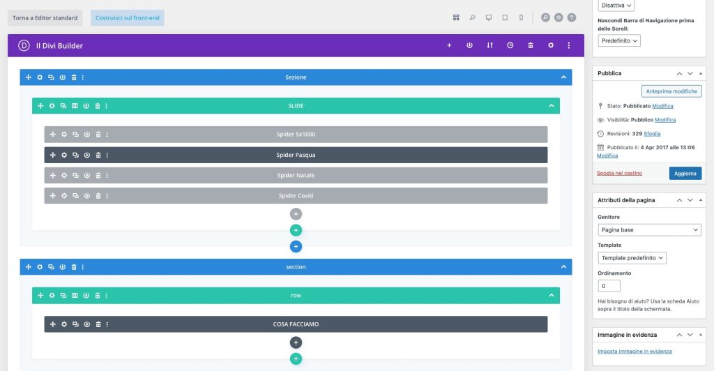Delete the Spider Natale module
Screen dimensions: 714x371
[98, 175]
